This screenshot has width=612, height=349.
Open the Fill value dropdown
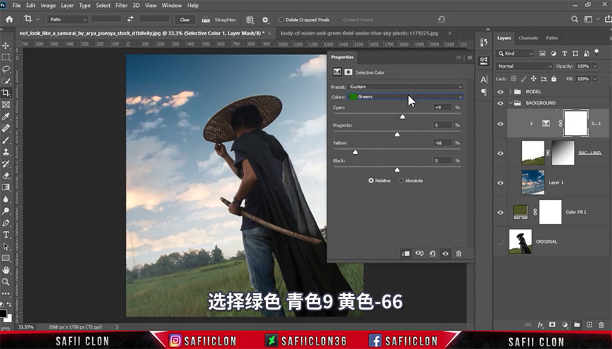tap(595, 79)
